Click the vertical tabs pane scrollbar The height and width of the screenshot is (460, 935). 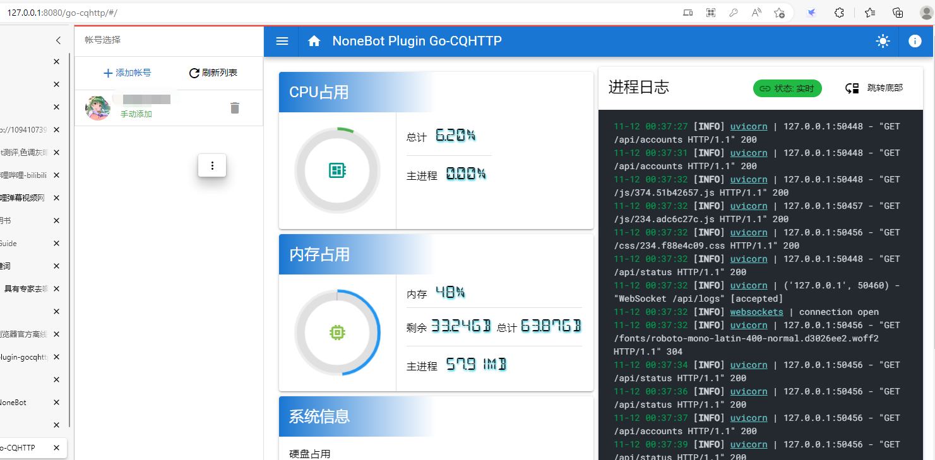coord(69,240)
